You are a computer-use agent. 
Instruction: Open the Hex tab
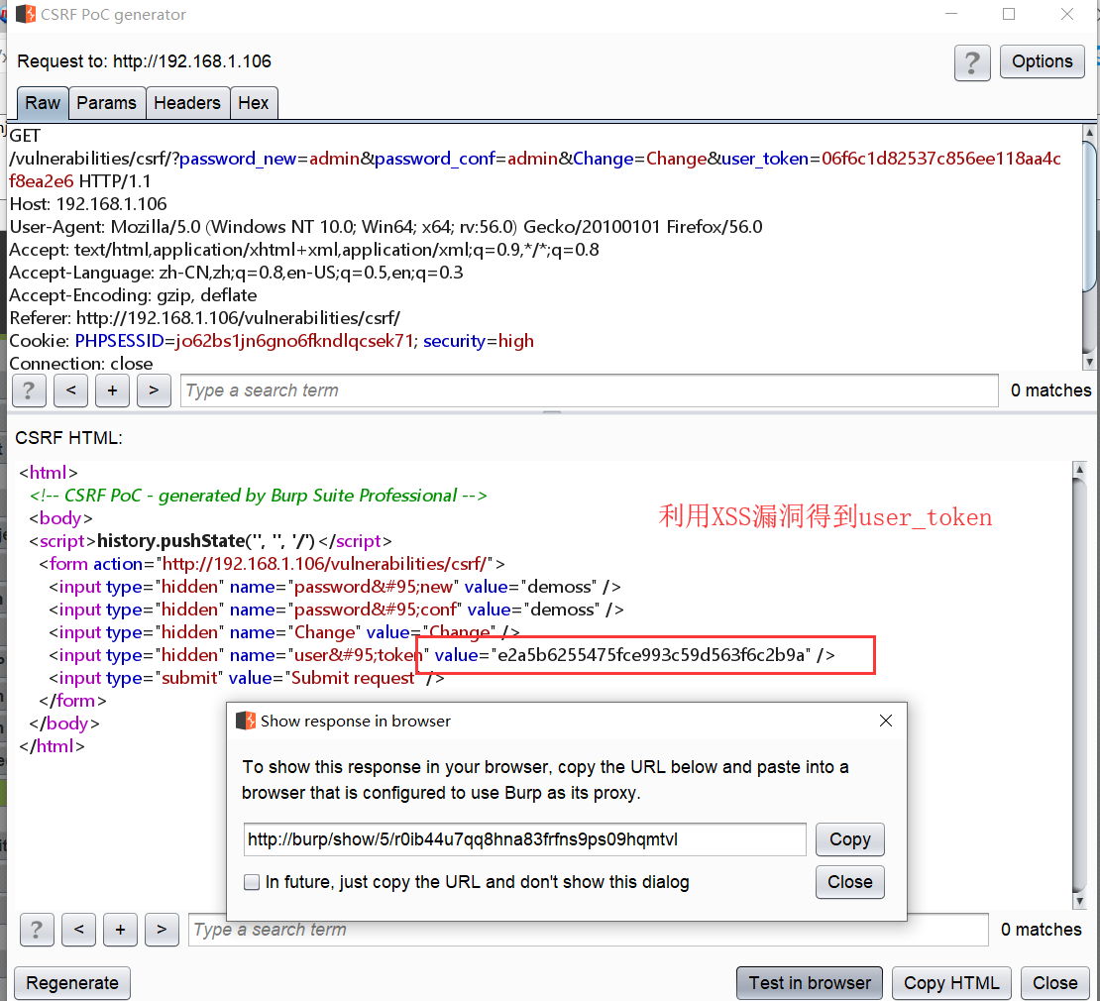pyautogui.click(x=254, y=103)
